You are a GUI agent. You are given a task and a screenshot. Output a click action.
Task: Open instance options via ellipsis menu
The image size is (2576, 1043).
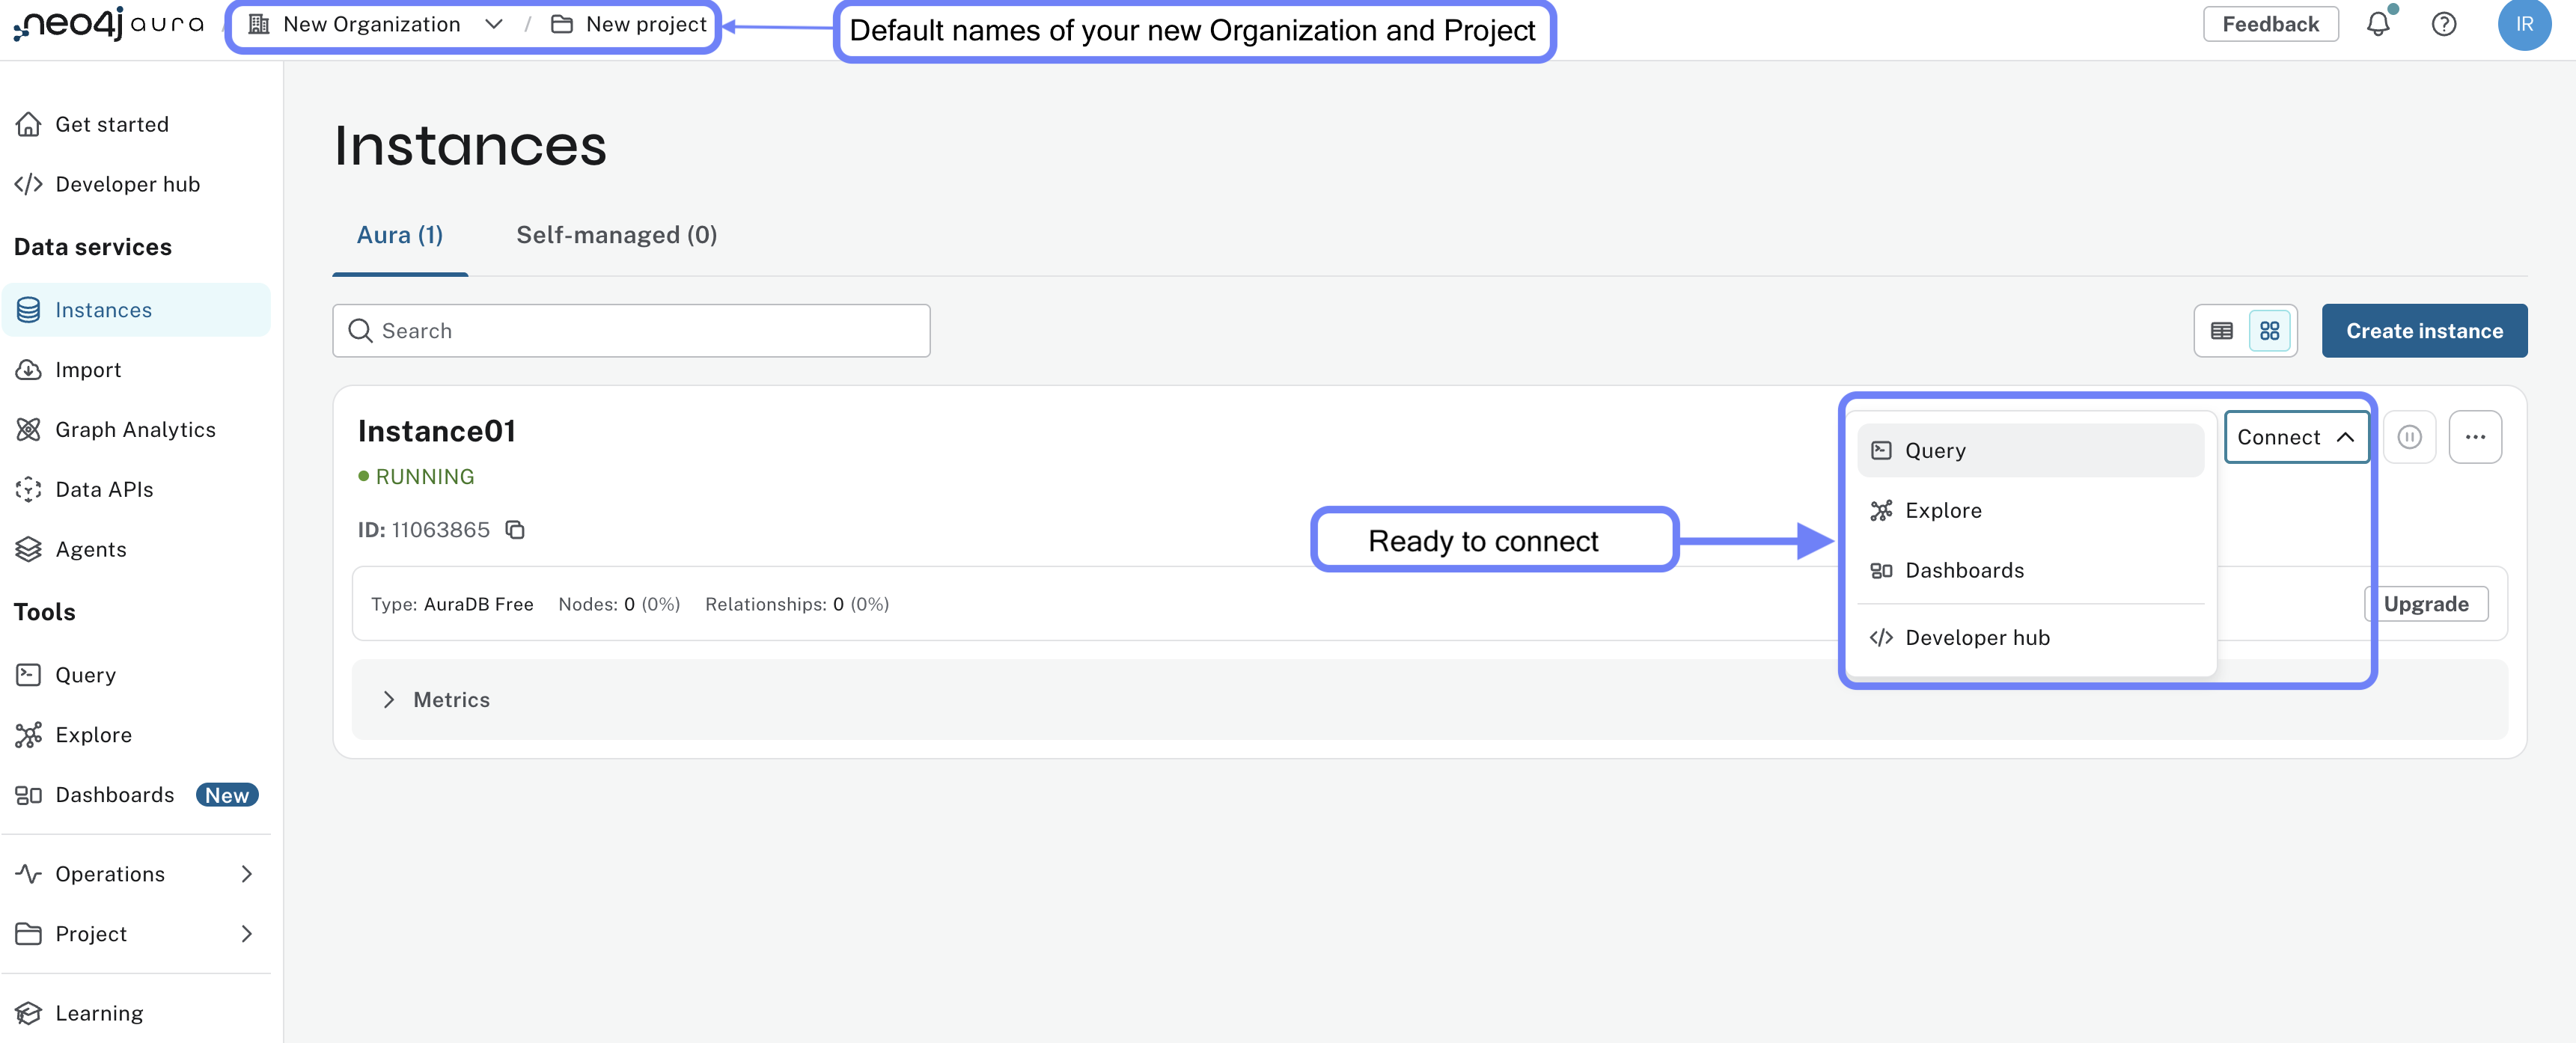click(2476, 436)
